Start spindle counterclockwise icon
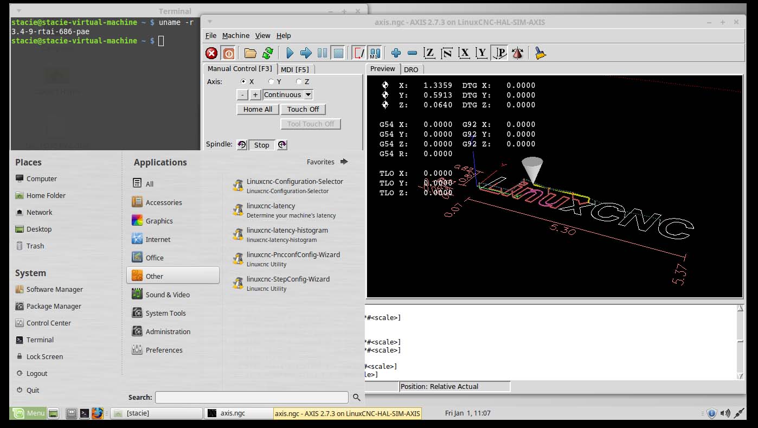The width and height of the screenshot is (758, 428). point(242,145)
